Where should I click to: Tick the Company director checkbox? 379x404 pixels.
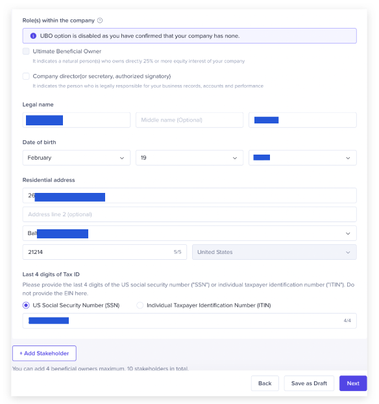(26, 76)
